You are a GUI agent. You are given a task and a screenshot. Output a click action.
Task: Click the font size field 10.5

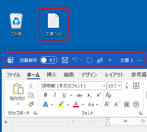tap(113, 86)
